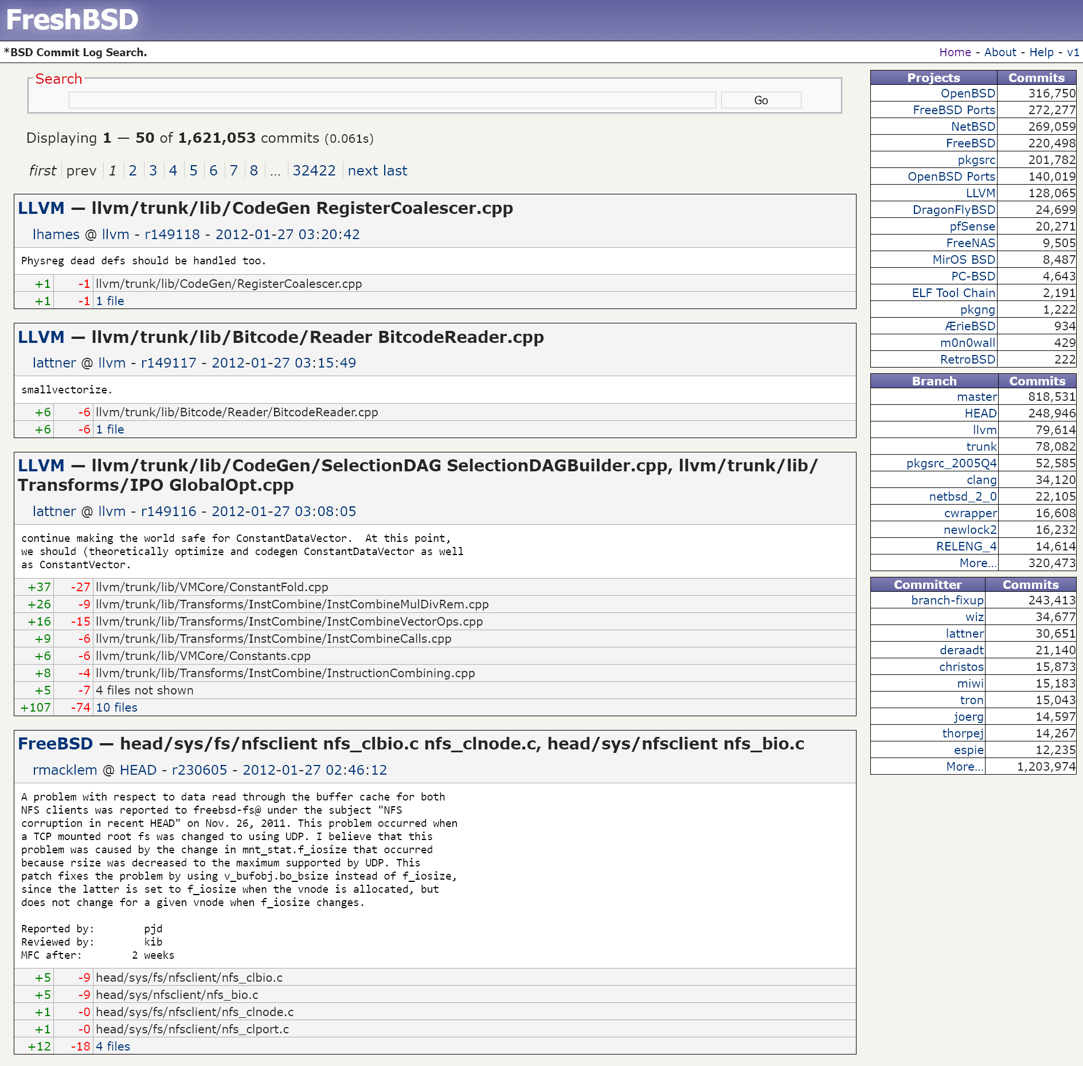Select DragonFlyBSD project filter

click(x=953, y=210)
